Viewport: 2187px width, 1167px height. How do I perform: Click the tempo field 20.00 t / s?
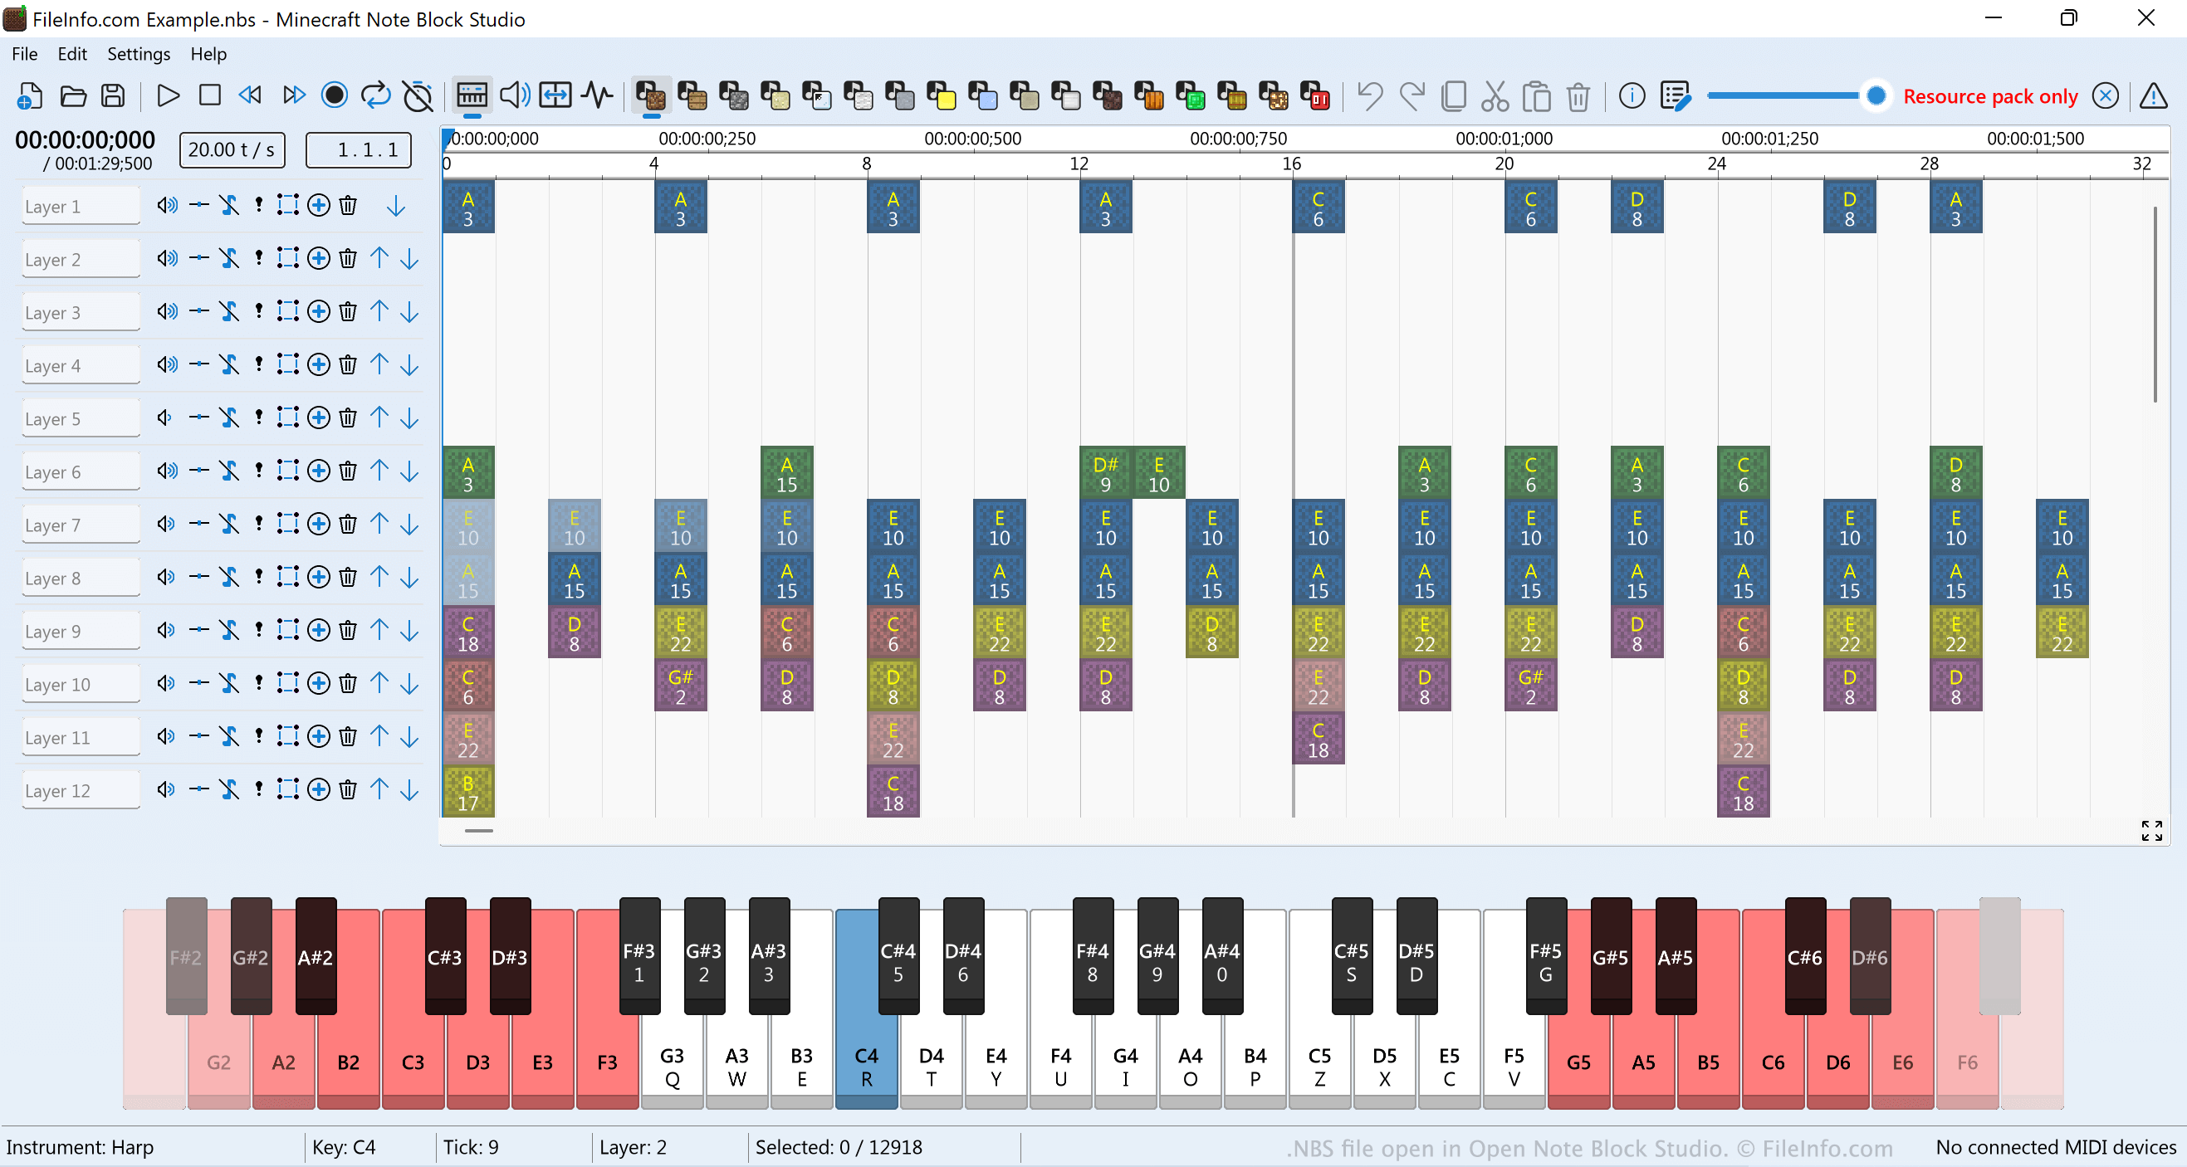pos(232,150)
